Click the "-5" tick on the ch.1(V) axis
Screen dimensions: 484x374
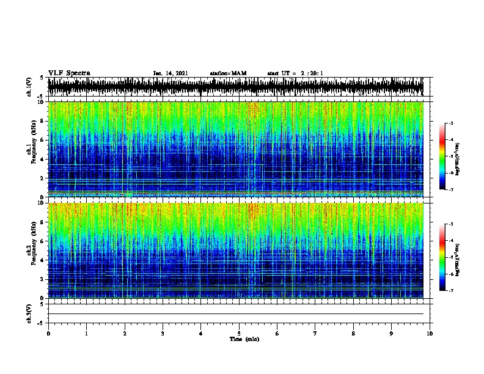click(x=40, y=97)
